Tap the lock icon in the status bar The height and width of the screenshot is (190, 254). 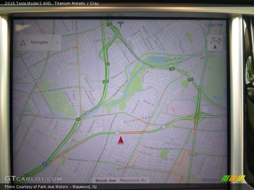(x=23, y=24)
